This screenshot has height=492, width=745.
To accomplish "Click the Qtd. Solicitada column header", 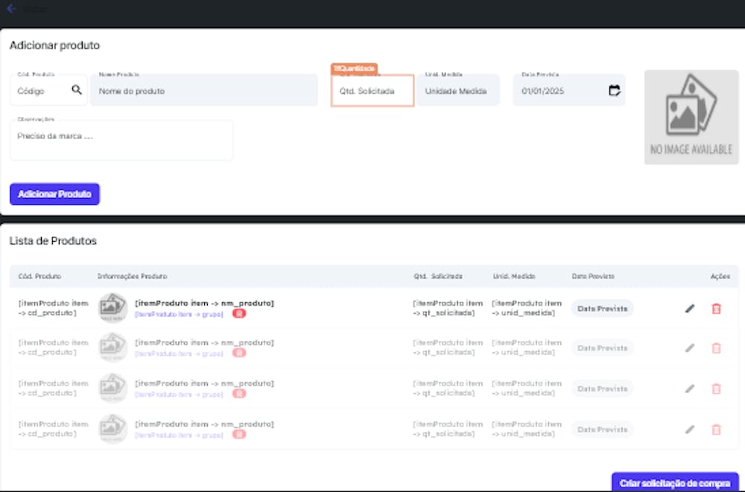I will [x=438, y=276].
